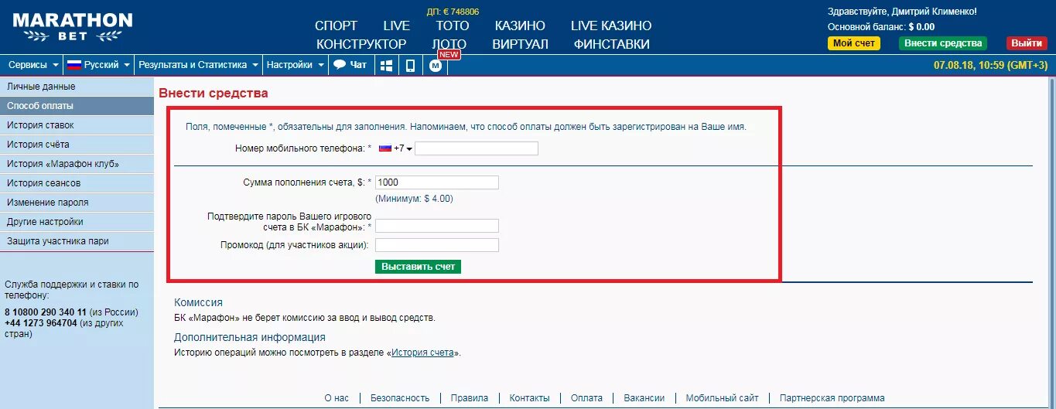Click the deposit amount field showing 1000
This screenshot has width=1056, height=409.
[x=437, y=182]
